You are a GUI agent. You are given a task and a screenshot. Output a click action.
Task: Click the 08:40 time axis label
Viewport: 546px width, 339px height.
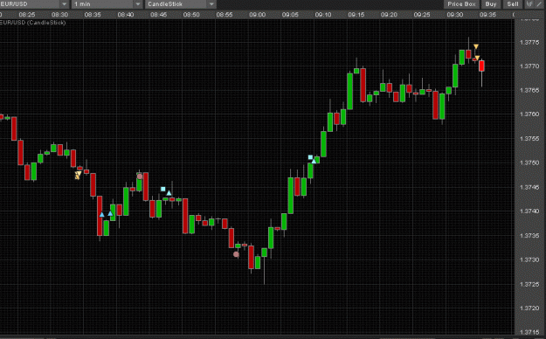[126, 15]
